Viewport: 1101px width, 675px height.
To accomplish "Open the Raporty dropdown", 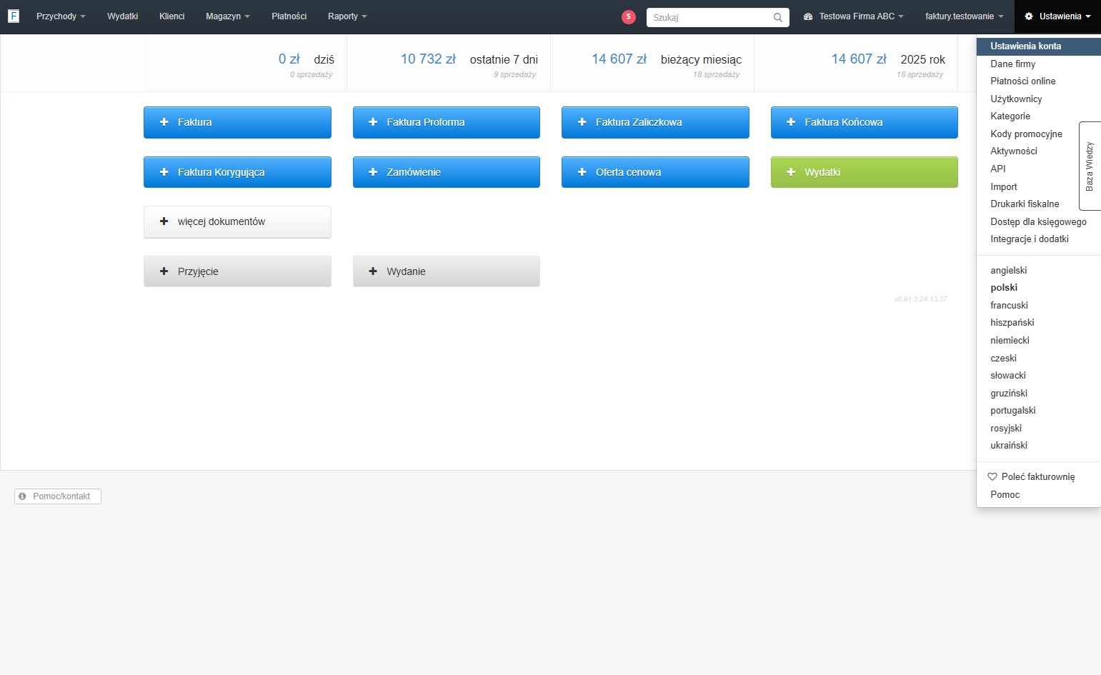I will point(347,16).
